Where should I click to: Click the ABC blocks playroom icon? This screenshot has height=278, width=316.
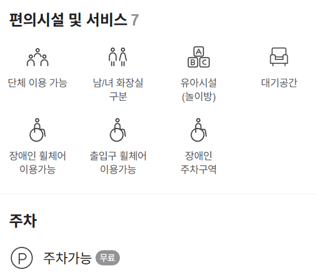(x=198, y=57)
